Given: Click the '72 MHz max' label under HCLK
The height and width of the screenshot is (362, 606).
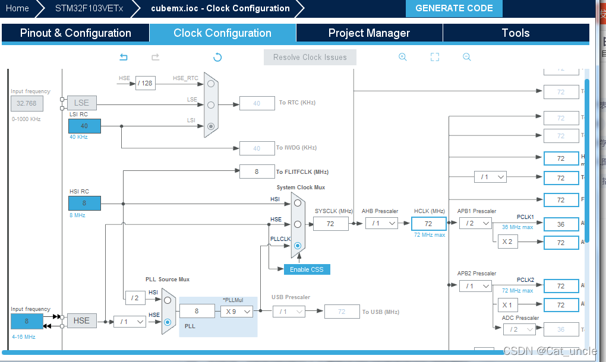Looking at the screenshot, I should (x=430, y=234).
